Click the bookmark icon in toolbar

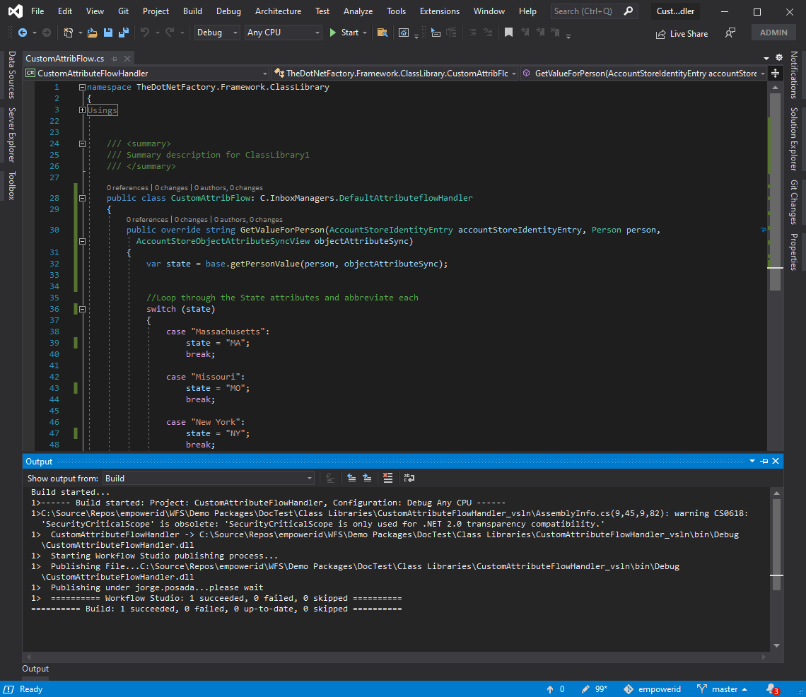pyautogui.click(x=508, y=33)
